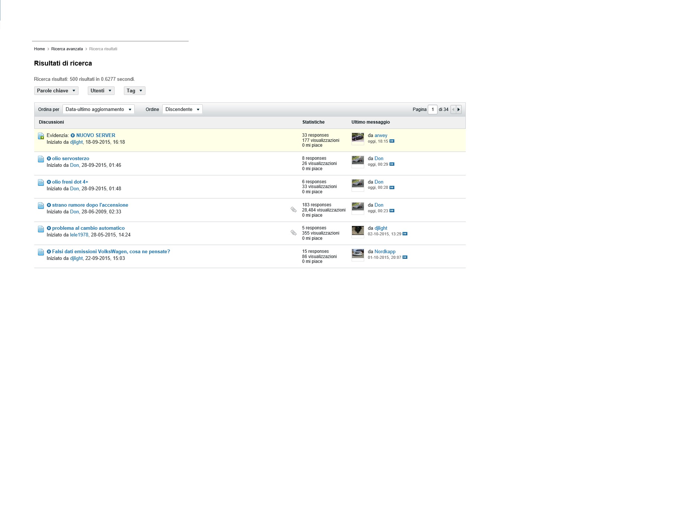
Task: Expand the Utenti filter dropdown
Action: pos(101,91)
